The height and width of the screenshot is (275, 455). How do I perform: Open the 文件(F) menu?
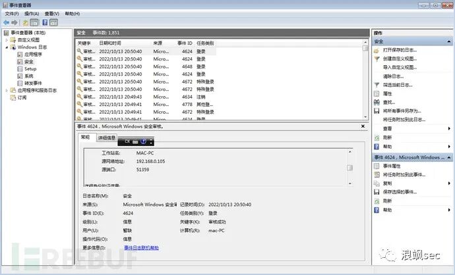point(12,14)
